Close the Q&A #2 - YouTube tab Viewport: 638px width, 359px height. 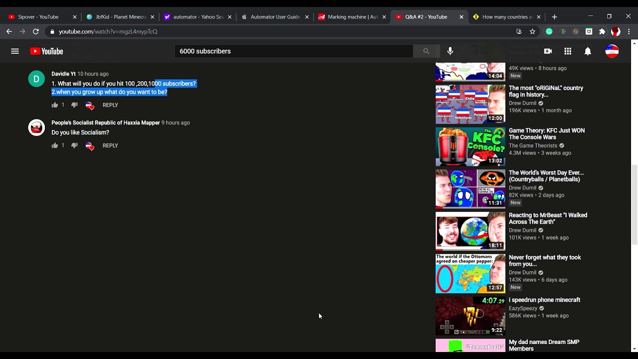tap(462, 17)
